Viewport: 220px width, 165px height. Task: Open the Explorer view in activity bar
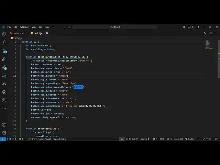coord(4,34)
